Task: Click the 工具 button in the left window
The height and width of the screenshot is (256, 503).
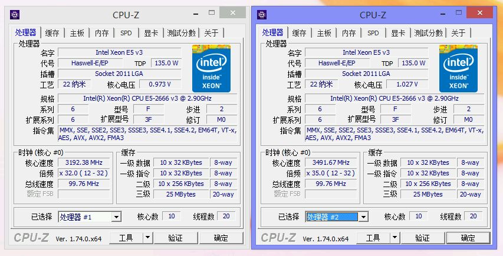Action: (126, 238)
